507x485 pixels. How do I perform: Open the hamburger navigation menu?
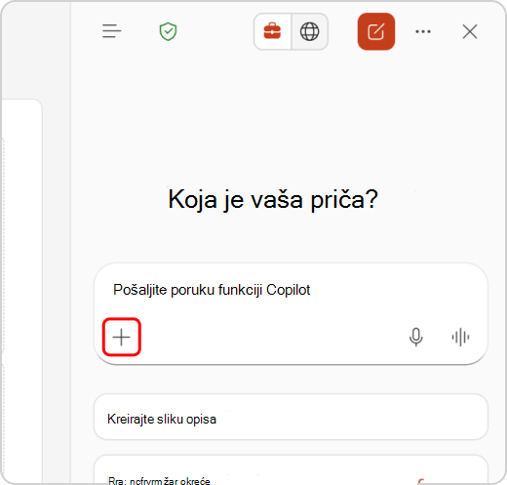point(111,31)
